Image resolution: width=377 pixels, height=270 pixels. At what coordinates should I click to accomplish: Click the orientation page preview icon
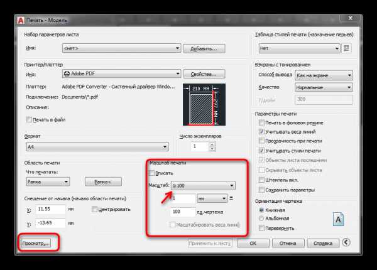pos(338,219)
